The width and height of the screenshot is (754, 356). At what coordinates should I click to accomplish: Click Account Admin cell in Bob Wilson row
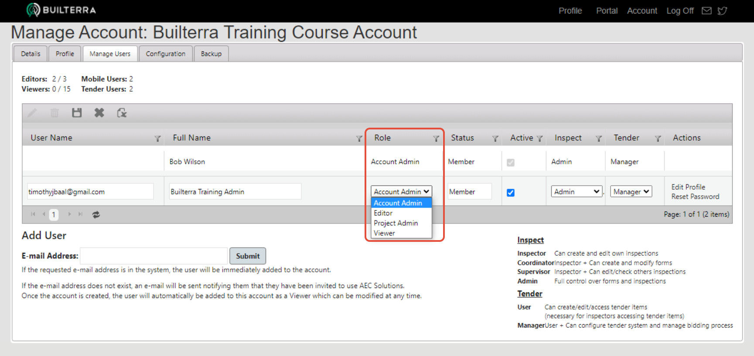click(x=395, y=162)
